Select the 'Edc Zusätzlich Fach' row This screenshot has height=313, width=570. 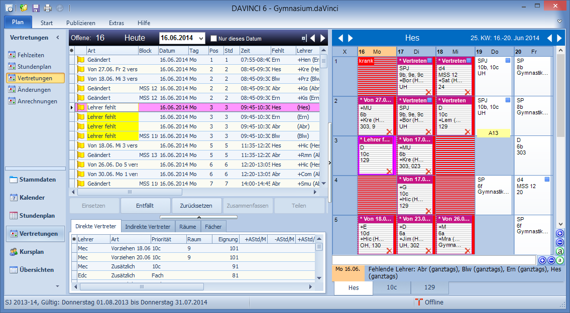tap(194, 275)
